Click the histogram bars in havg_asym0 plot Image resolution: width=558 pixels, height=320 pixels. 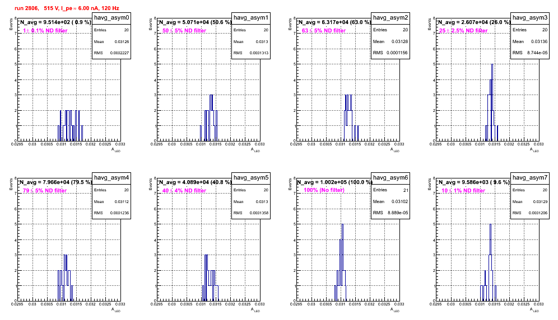(x=71, y=126)
